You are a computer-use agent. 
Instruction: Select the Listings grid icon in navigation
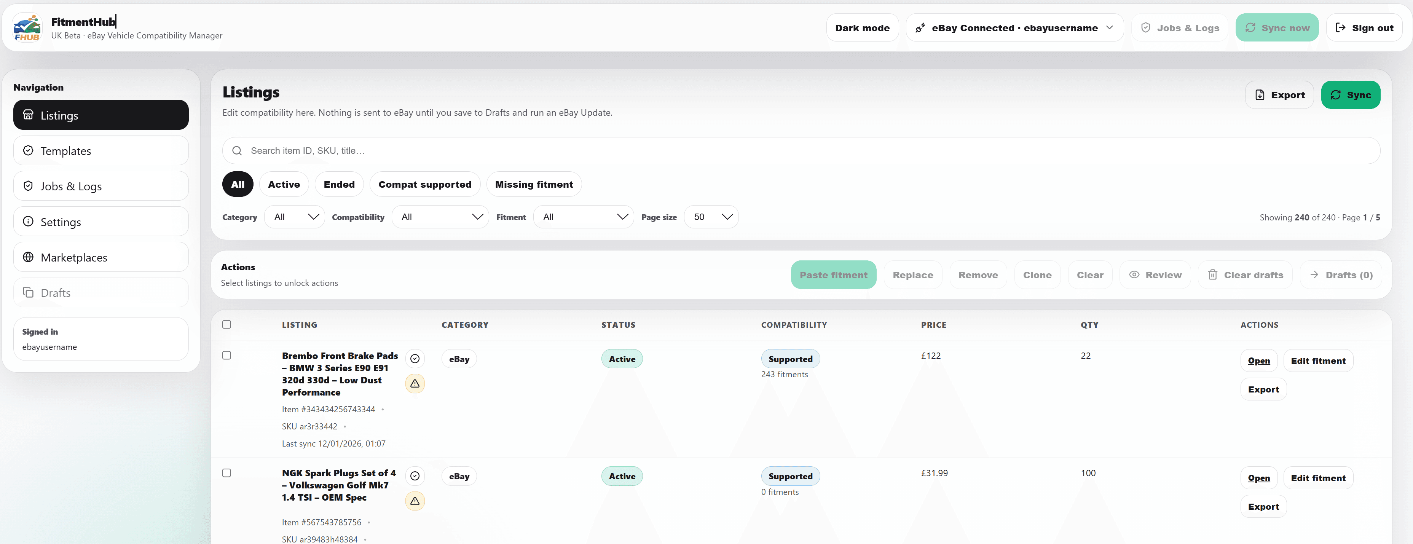pyautogui.click(x=28, y=115)
